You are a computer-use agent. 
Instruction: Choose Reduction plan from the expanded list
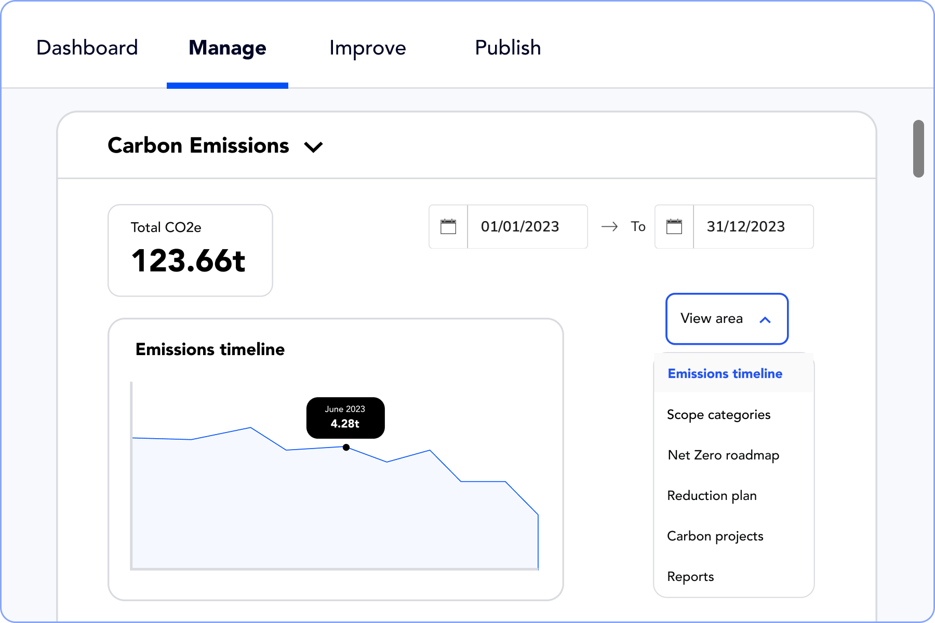tap(712, 495)
